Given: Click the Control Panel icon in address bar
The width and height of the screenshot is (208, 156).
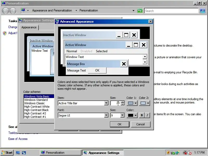Looking at the screenshot, I should pyautogui.click(x=23, y=10).
